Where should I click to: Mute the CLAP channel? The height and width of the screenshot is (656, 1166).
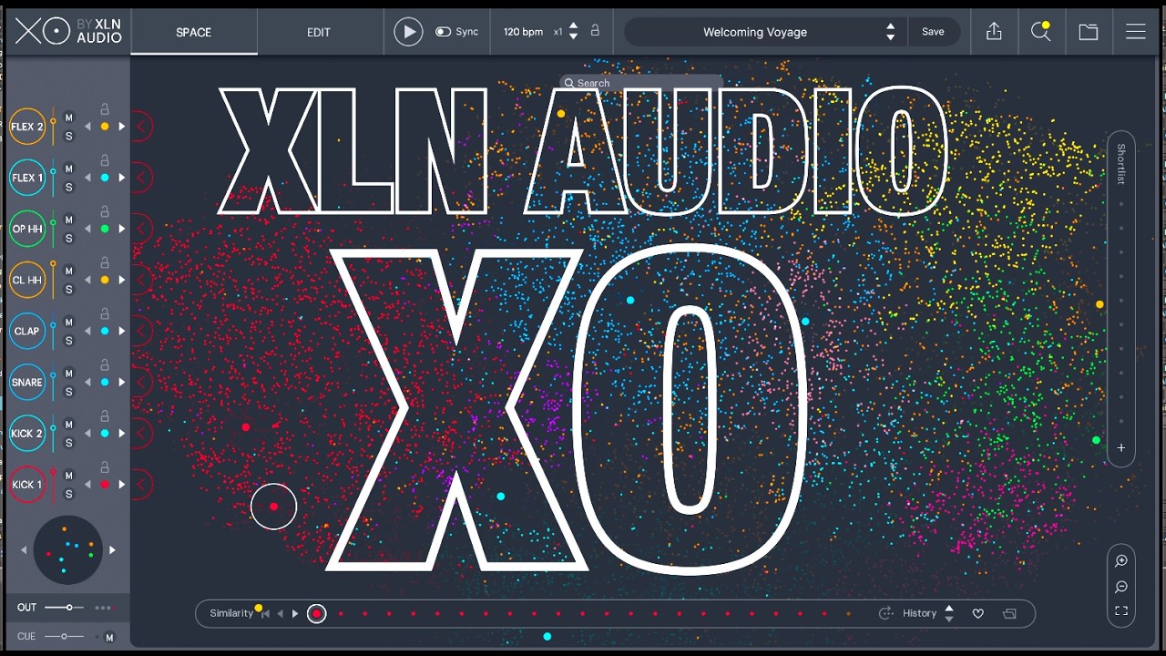[68, 322]
